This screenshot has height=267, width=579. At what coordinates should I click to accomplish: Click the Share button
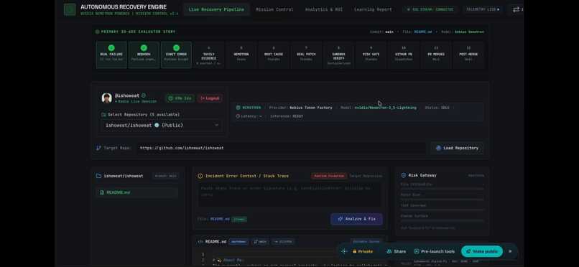pyautogui.click(x=397, y=251)
